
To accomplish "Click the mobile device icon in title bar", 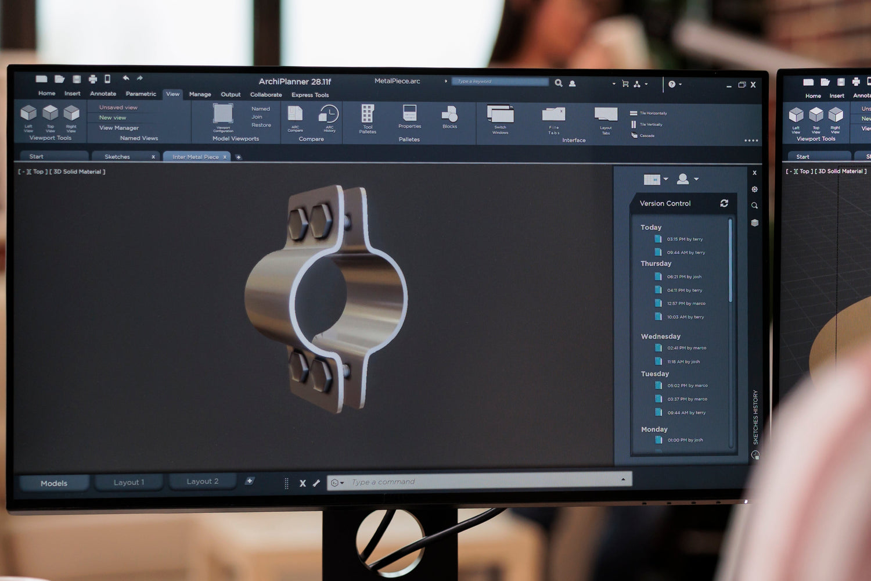I will [x=107, y=78].
